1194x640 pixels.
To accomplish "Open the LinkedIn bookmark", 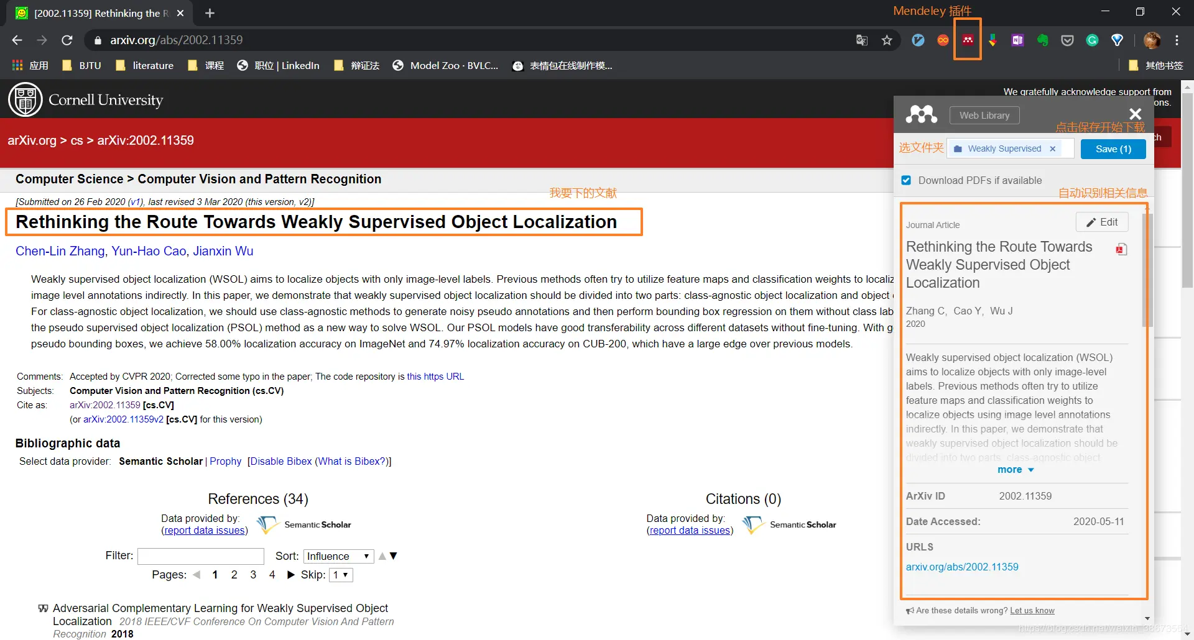I will [x=278, y=65].
